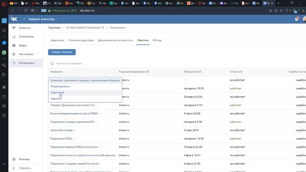The image size is (306, 172).
Task: Open a new browser tab with plus
Action: tap(278, 3)
